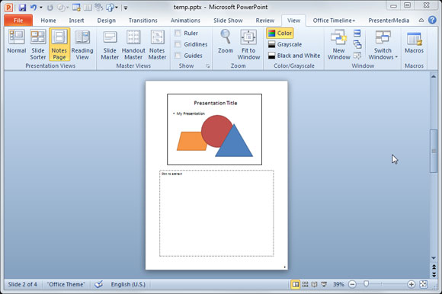This screenshot has width=442, height=294.
Task: Open Notes Master view
Action: (157, 44)
